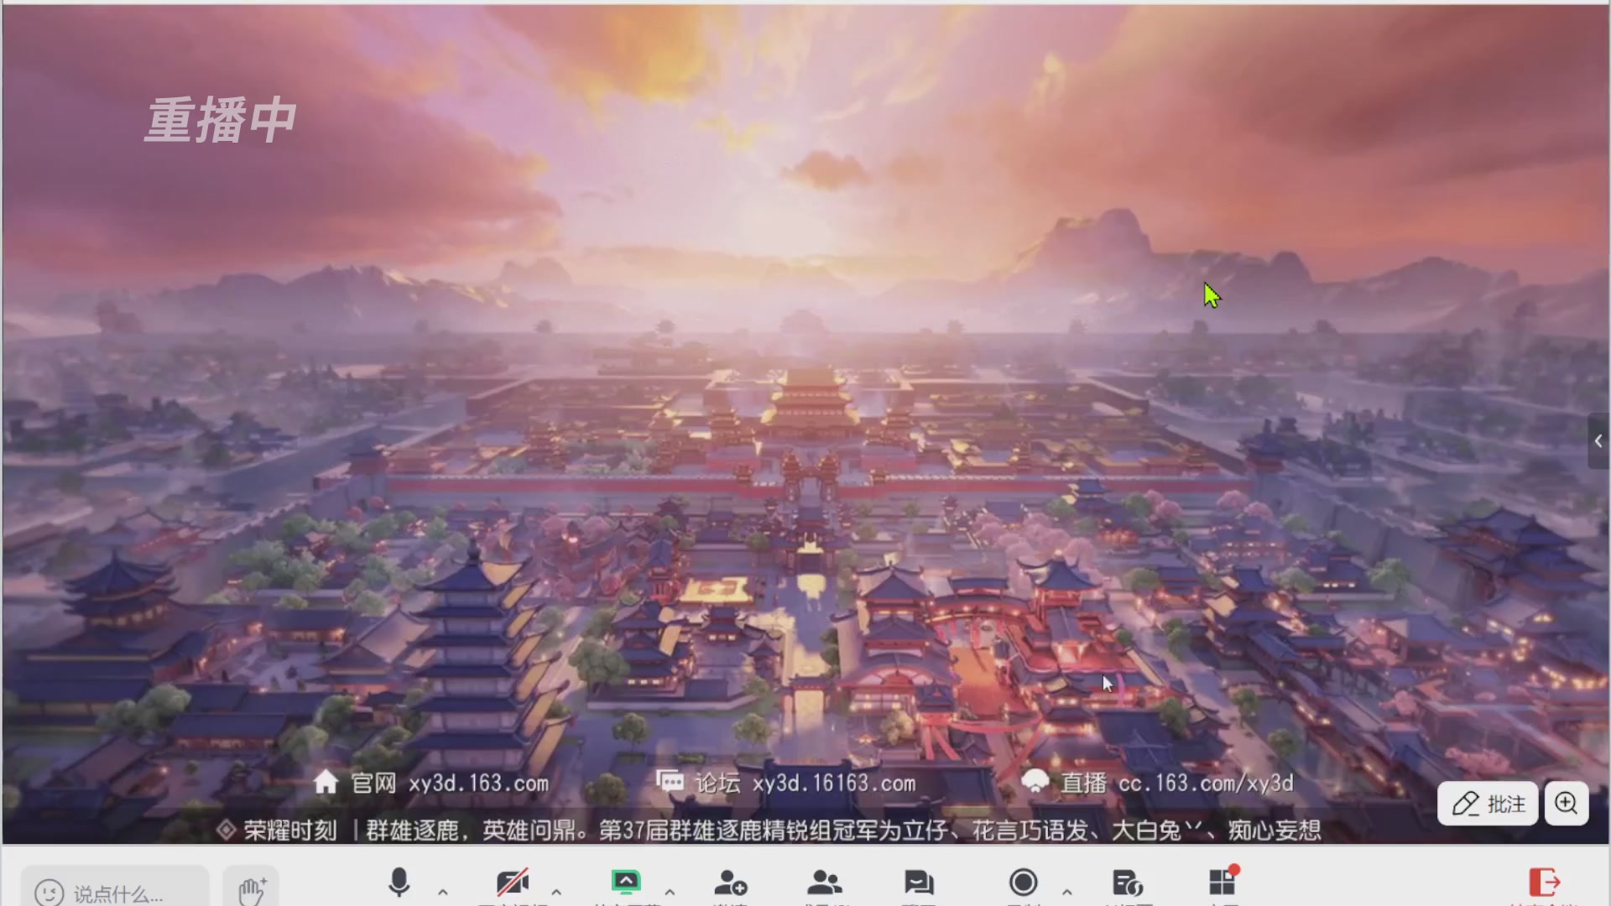Screen dimensions: 1611x906
Task: Start recording with the record icon
Action: (1024, 883)
